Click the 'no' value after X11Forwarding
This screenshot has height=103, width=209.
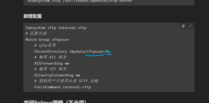pyautogui.click(x=67, y=63)
